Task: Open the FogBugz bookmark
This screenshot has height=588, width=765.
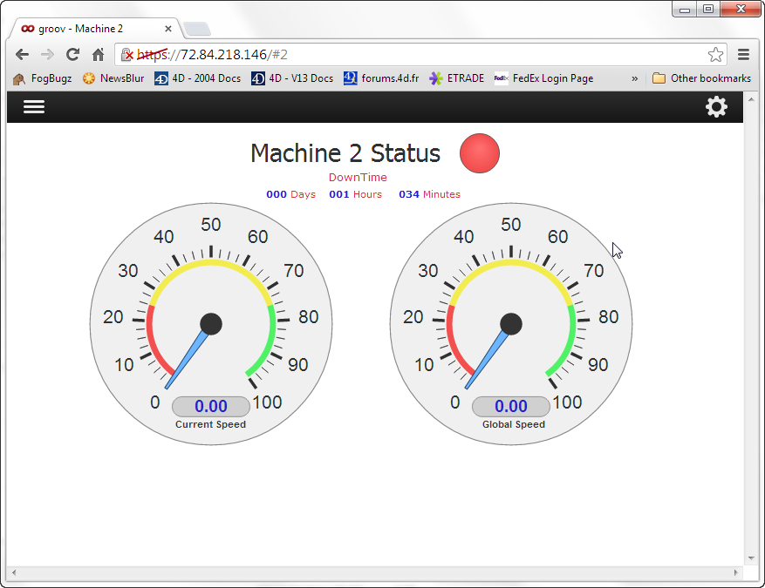Action: point(43,78)
